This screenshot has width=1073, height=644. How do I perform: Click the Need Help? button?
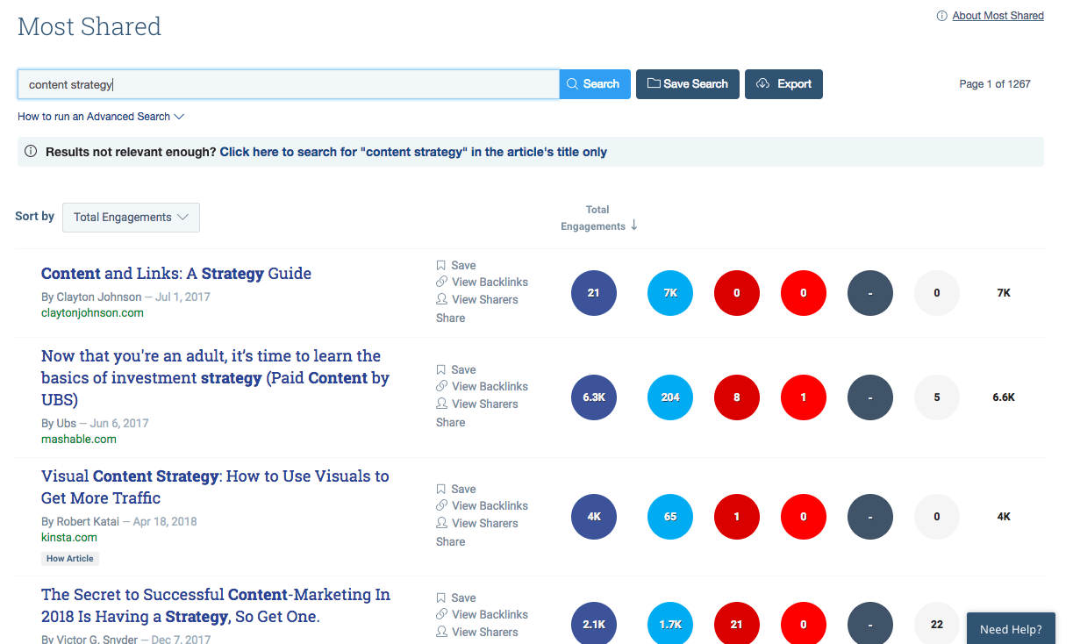coord(1010,628)
